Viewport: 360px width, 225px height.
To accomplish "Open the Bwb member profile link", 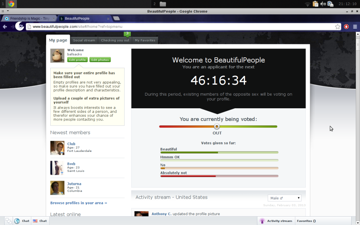I will [71, 164].
